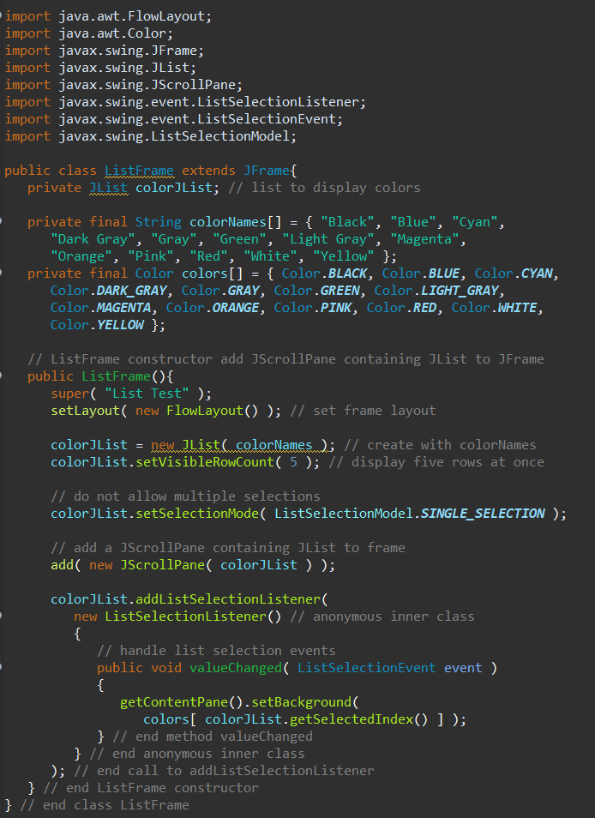The height and width of the screenshot is (818, 595).
Task: Click the setVisibleRowCount method call
Action: pos(204,463)
